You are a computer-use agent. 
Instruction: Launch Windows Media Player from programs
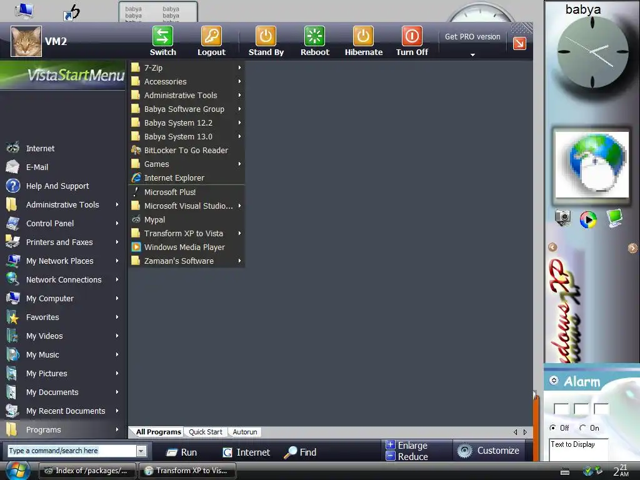[184, 247]
